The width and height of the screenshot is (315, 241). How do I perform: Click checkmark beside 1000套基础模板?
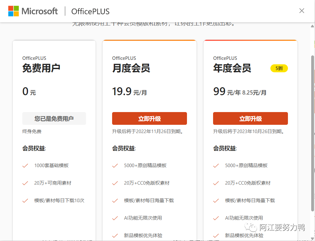click(25, 166)
